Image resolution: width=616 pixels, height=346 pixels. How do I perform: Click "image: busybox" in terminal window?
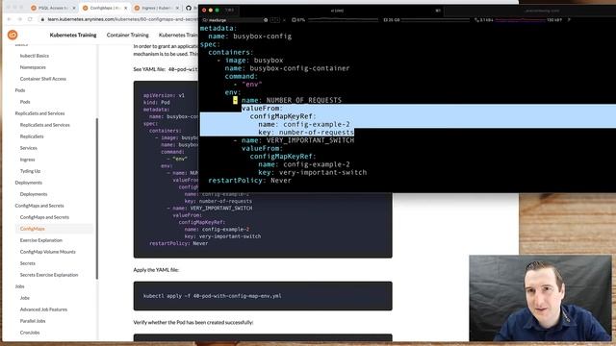point(254,61)
